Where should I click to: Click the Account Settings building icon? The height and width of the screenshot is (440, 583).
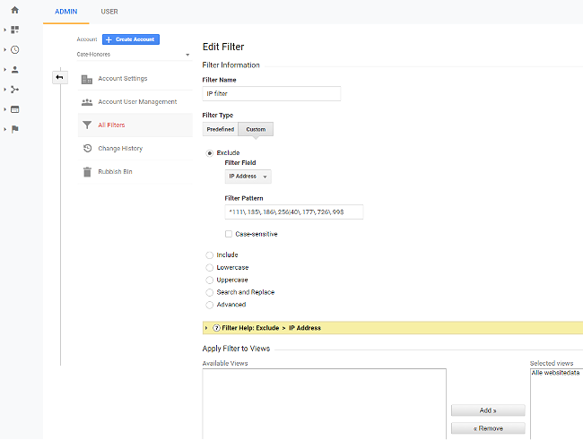tap(87, 79)
